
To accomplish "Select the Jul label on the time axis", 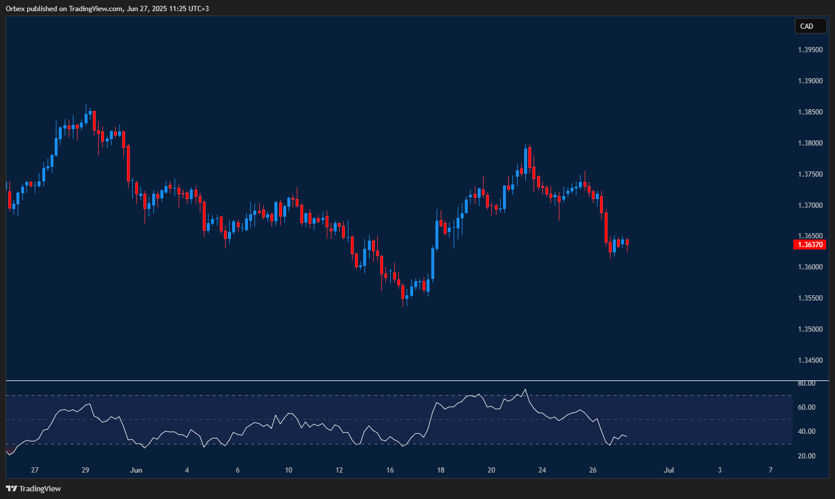I will (669, 470).
